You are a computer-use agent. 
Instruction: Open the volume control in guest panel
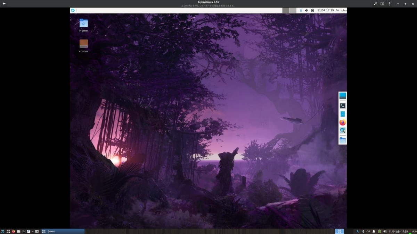306,10
